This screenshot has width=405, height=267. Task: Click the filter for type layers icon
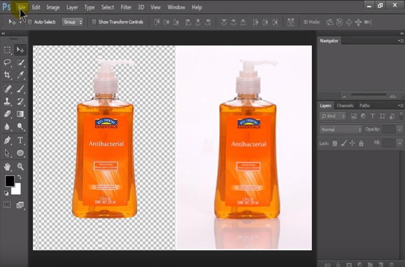pos(373,116)
